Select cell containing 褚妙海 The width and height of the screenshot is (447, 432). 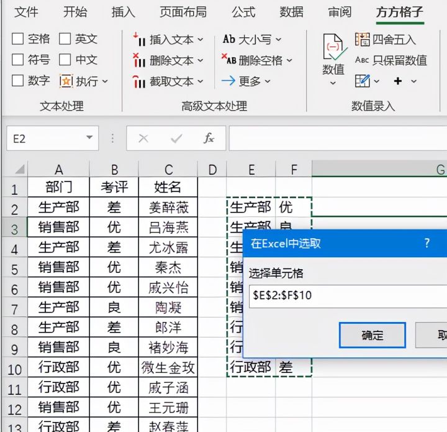pos(168,347)
